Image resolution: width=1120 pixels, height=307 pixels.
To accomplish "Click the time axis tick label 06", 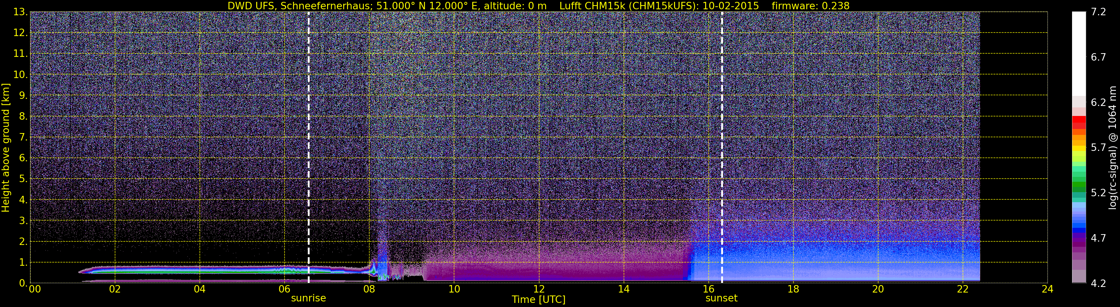I will pos(284,290).
